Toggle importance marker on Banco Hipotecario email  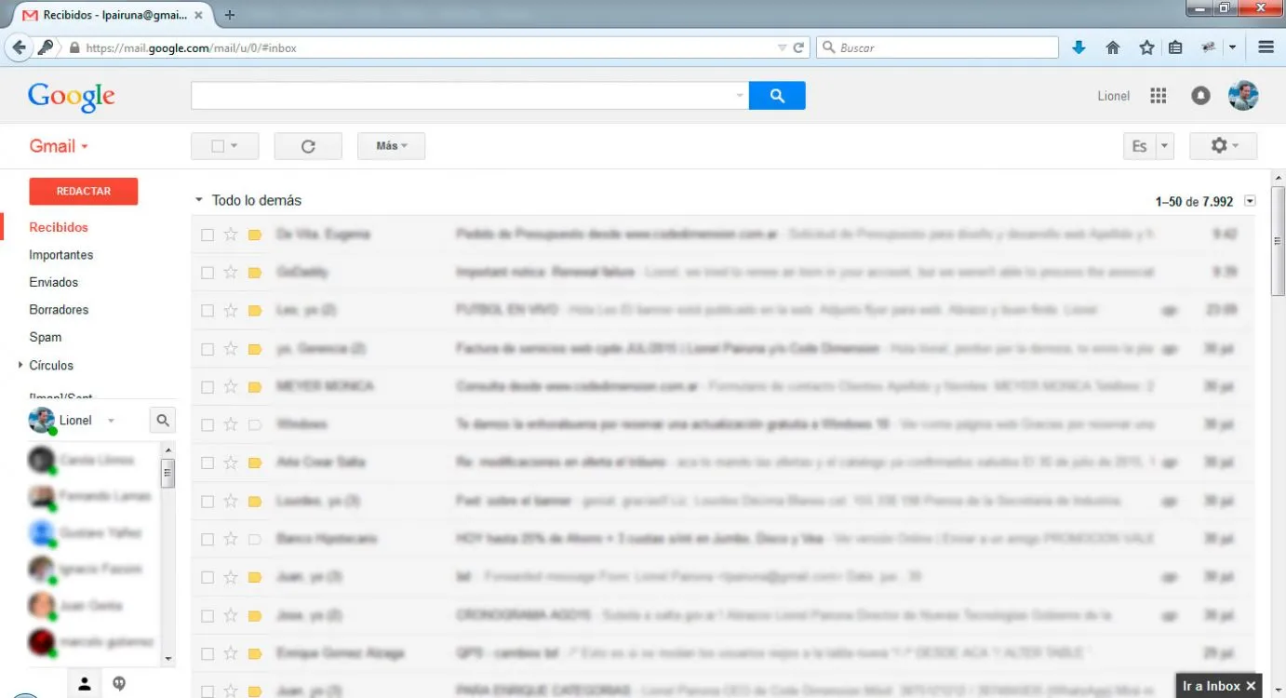pyautogui.click(x=255, y=540)
